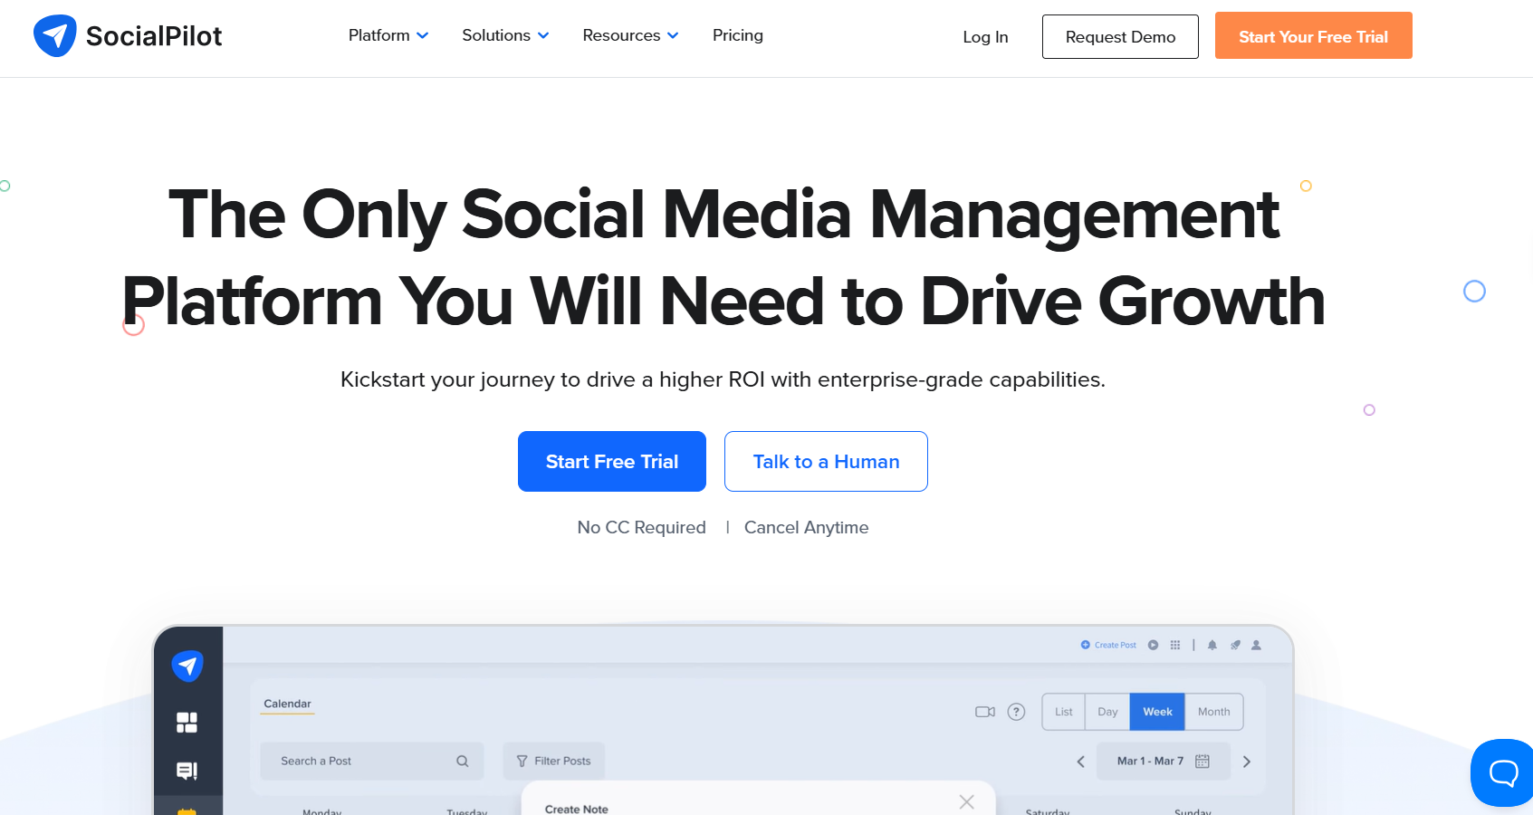Open the posts message icon in sidebar
This screenshot has width=1533, height=815.
(187, 771)
